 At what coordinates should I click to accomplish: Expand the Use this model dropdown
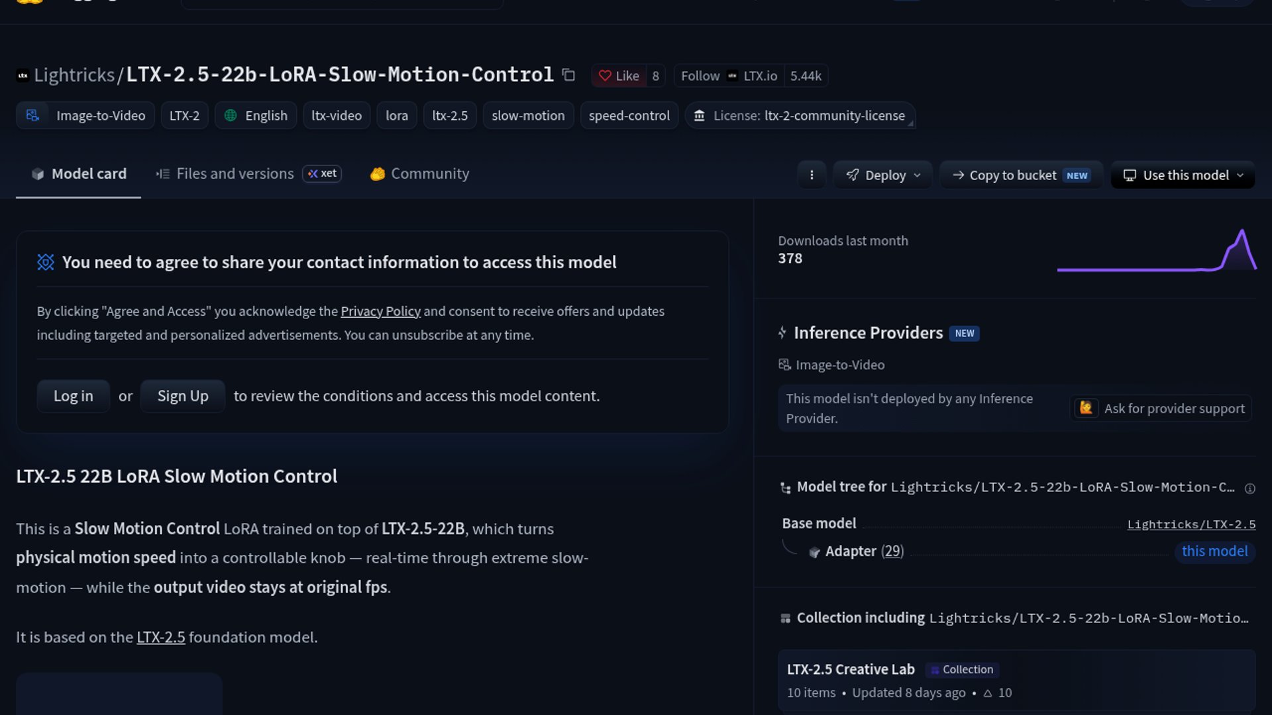coord(1183,175)
